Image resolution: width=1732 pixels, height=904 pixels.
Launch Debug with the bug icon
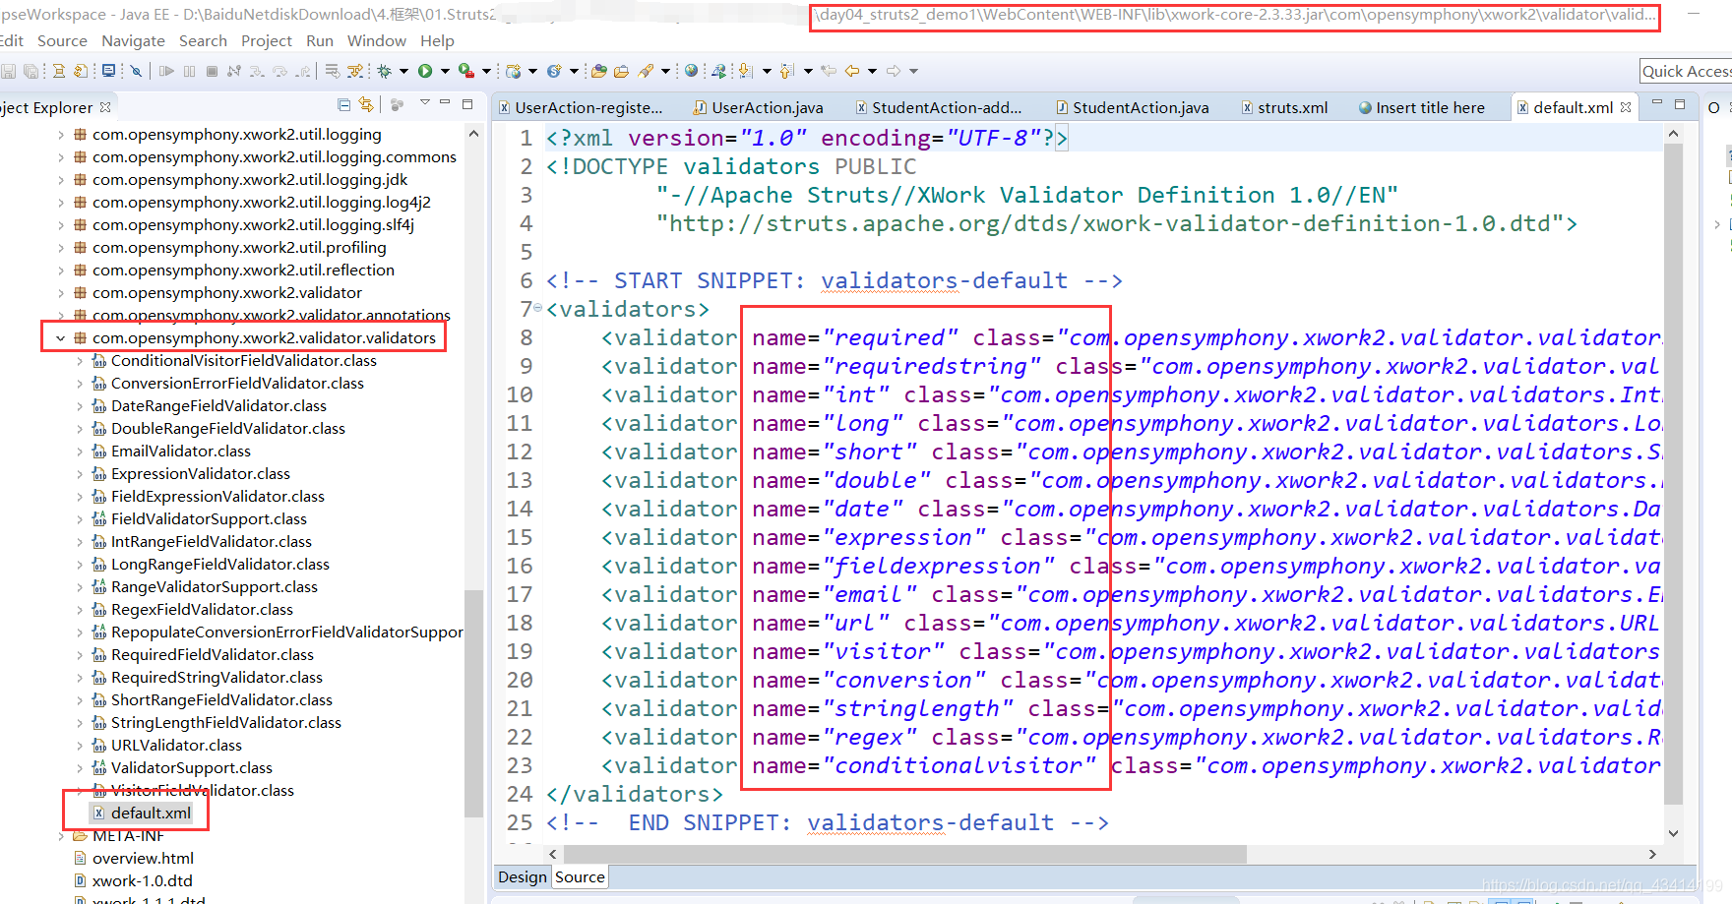pyautogui.click(x=384, y=71)
